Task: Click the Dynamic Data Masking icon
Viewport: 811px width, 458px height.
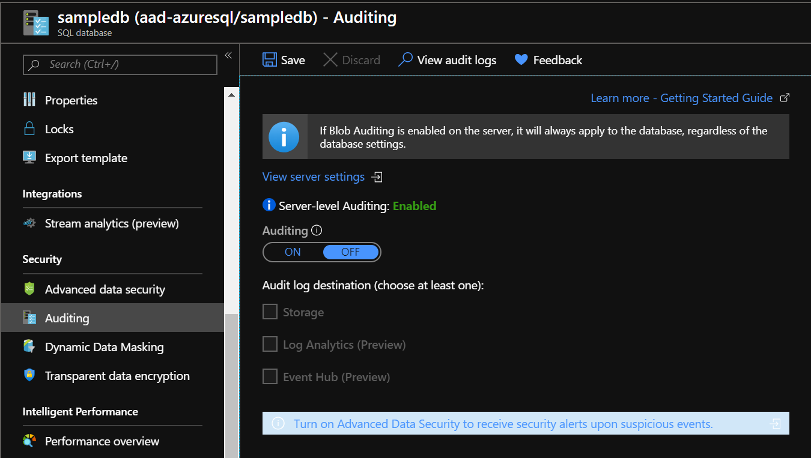Action: pyautogui.click(x=29, y=346)
